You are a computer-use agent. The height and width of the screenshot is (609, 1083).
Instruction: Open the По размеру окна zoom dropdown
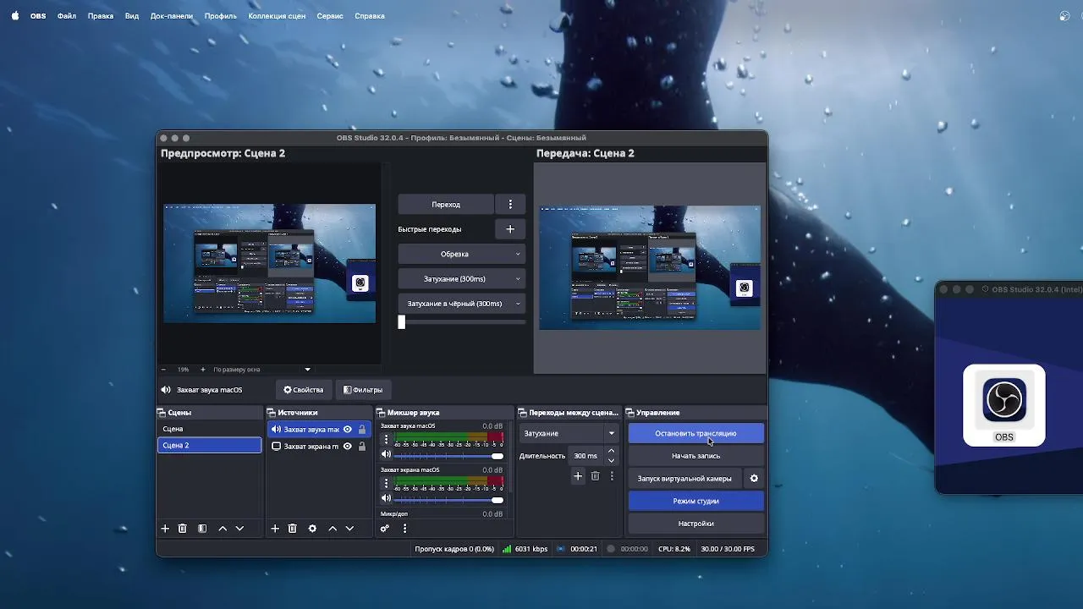261,370
